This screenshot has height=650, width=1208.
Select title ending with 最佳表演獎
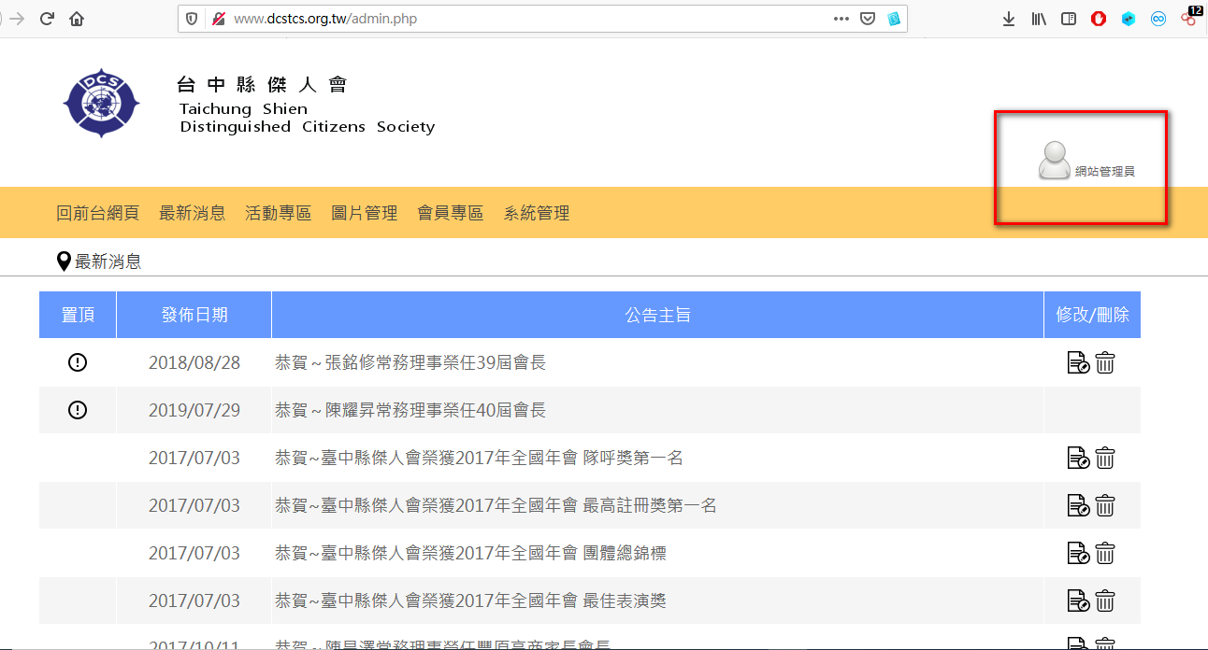click(x=470, y=601)
